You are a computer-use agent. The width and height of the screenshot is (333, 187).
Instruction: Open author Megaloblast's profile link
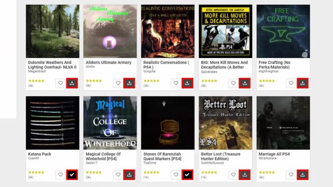(37, 72)
